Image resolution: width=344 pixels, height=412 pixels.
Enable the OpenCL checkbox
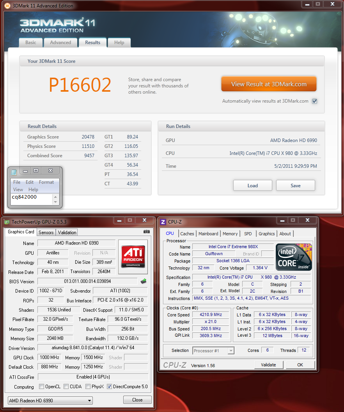point(42,387)
